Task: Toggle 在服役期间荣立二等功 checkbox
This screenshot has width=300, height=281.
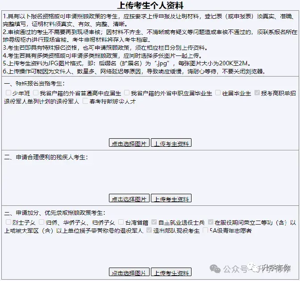Action: coord(210,222)
